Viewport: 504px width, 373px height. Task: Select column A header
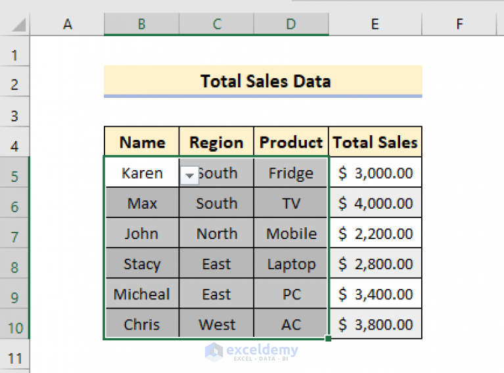coord(67,24)
